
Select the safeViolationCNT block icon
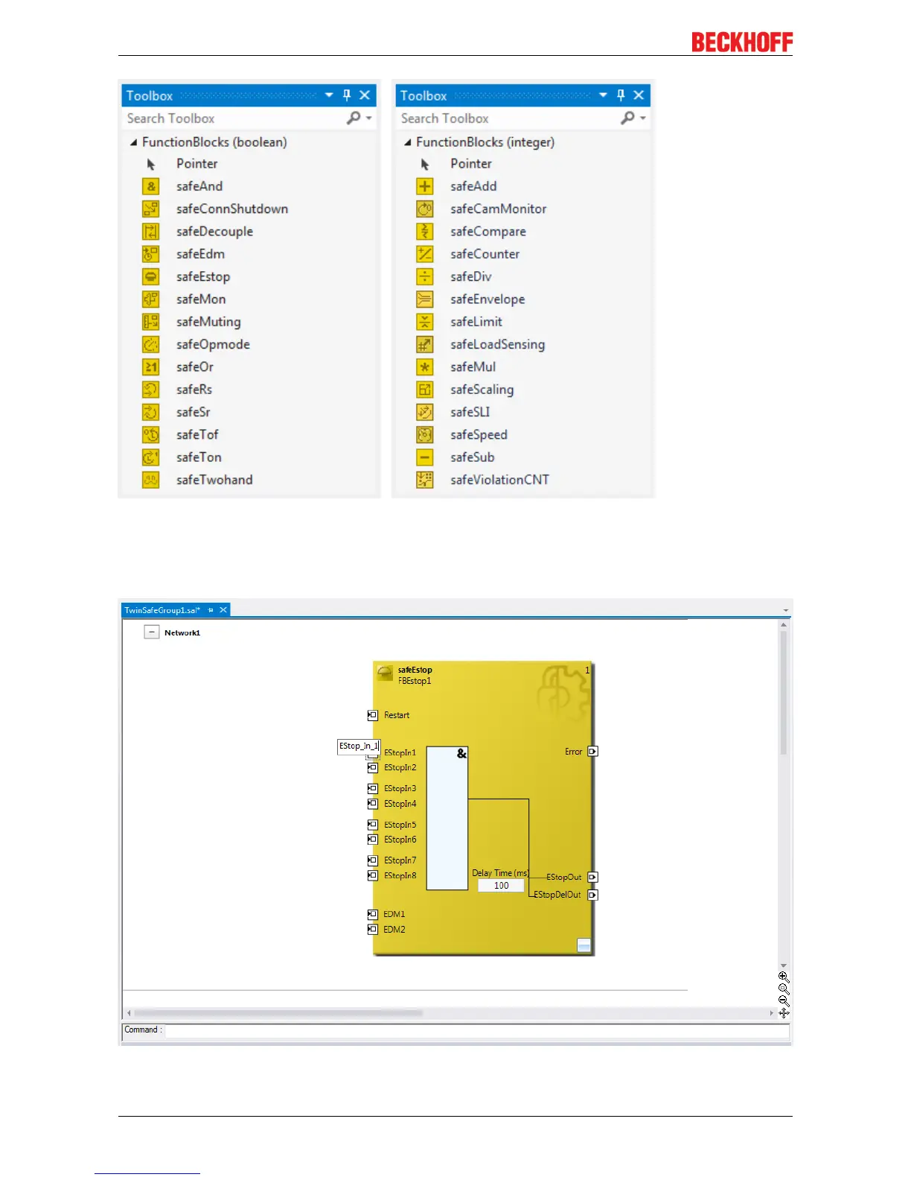(425, 480)
